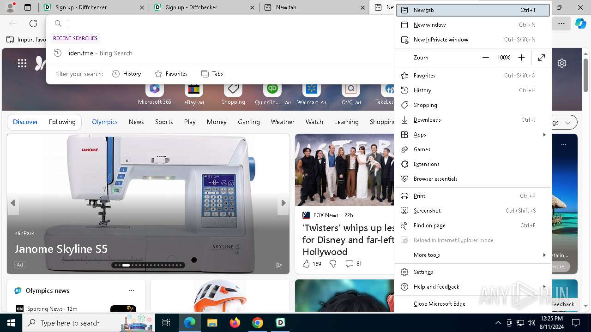The height and width of the screenshot is (332, 591).
Task: Choose Print from menu
Action: [x=473, y=196]
